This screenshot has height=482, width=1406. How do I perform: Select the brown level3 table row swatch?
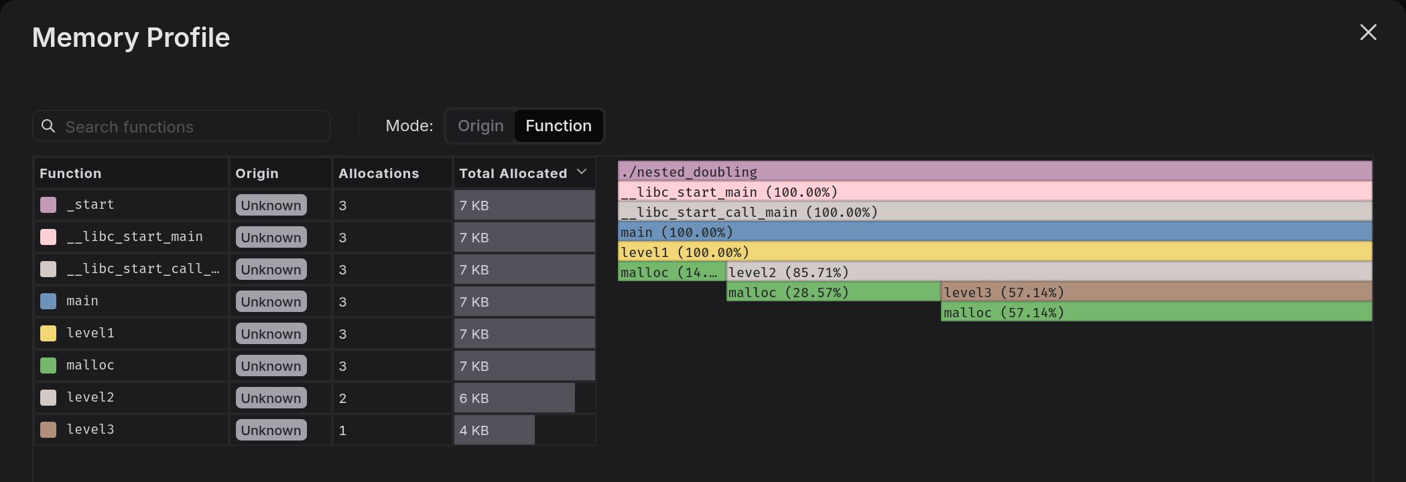pyautogui.click(x=48, y=430)
